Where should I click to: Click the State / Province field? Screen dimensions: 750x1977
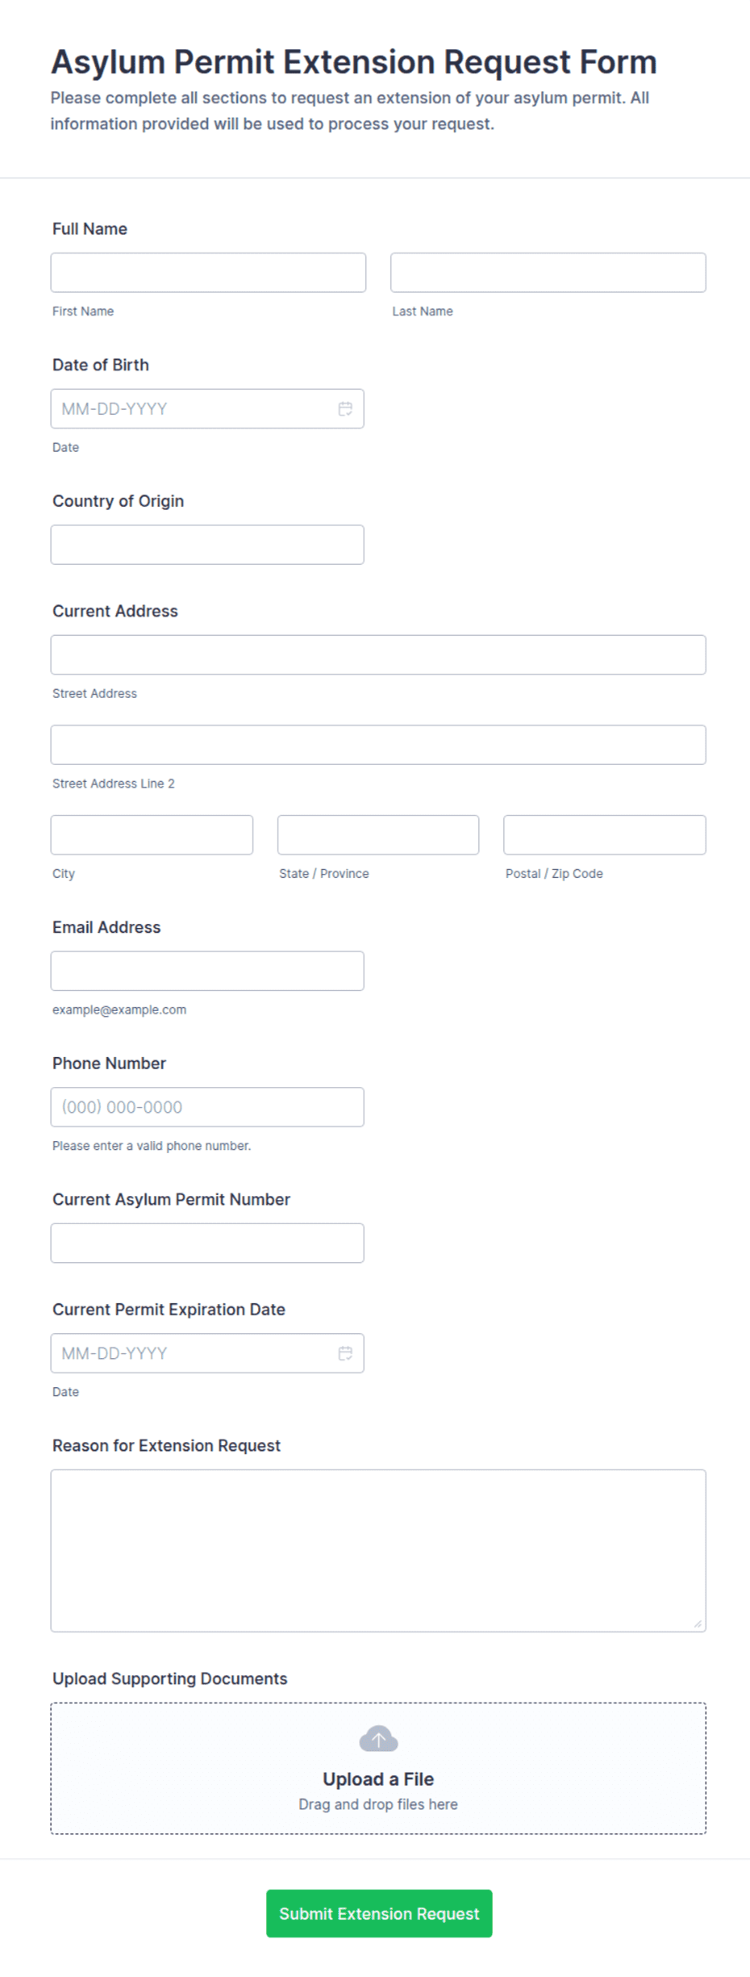coord(378,835)
